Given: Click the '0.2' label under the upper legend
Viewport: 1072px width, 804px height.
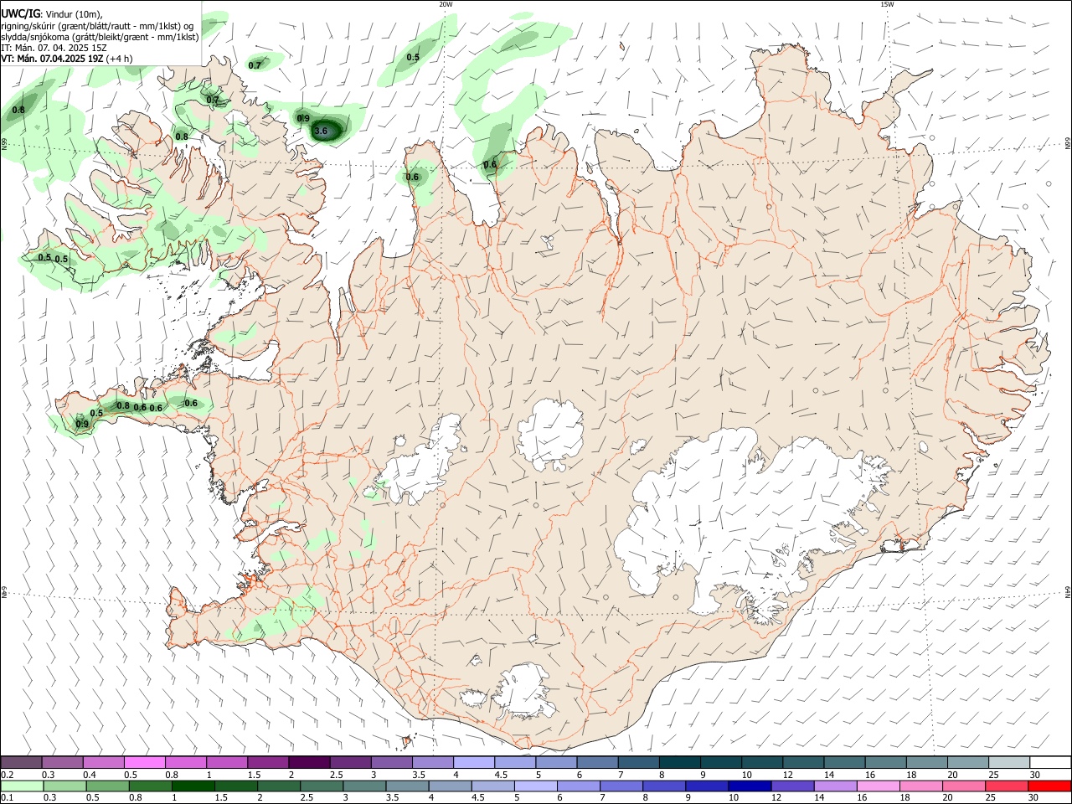Looking at the screenshot, I should tap(8, 775).
